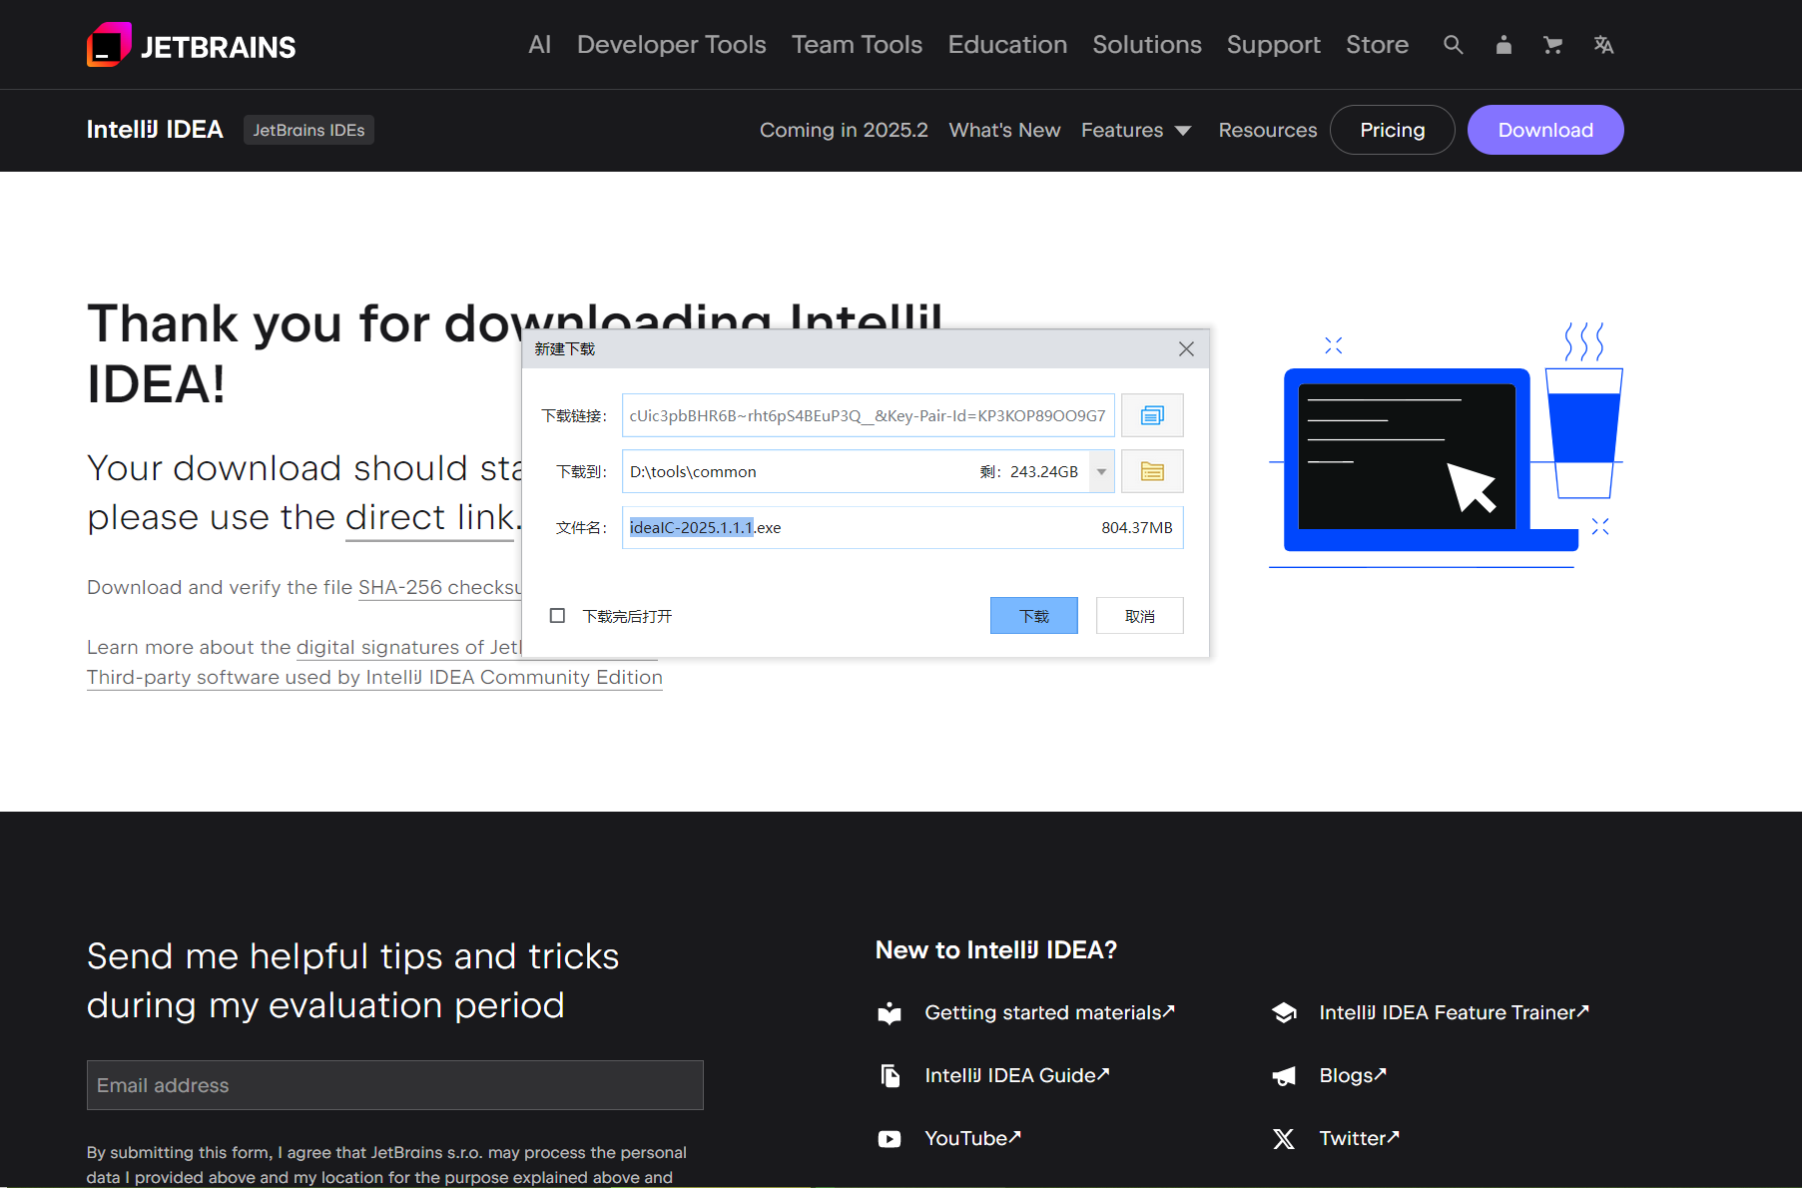
Task: Click the YouTube play icon
Action: 890,1139
